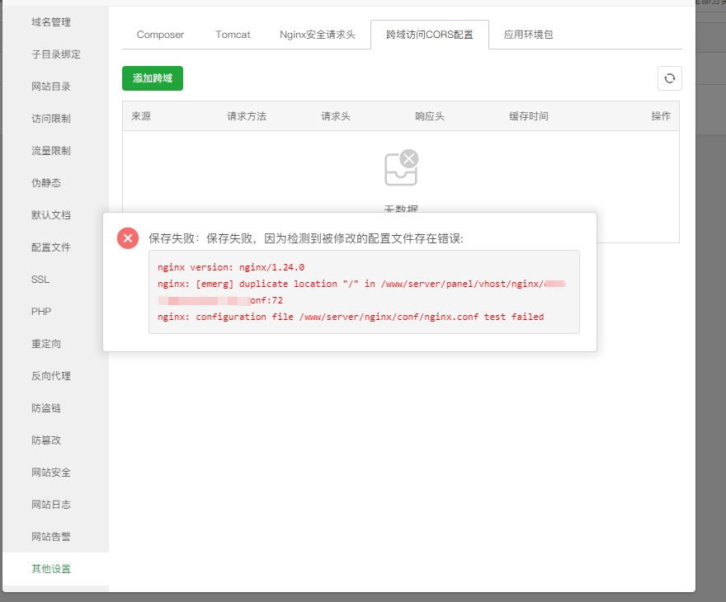Click the nginx version: nginx/1.24.0 line
Image resolution: width=726 pixels, height=602 pixels.
coord(231,267)
